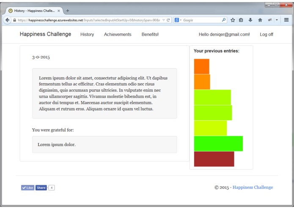Click 'You were grateful for:' label
The width and height of the screenshot is (294, 209).
(x=53, y=130)
